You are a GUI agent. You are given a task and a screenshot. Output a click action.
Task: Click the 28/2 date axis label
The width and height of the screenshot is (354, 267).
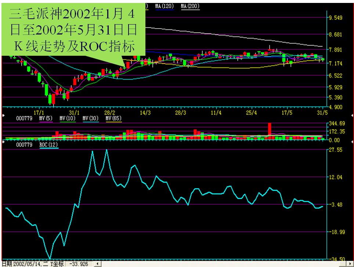109,113
